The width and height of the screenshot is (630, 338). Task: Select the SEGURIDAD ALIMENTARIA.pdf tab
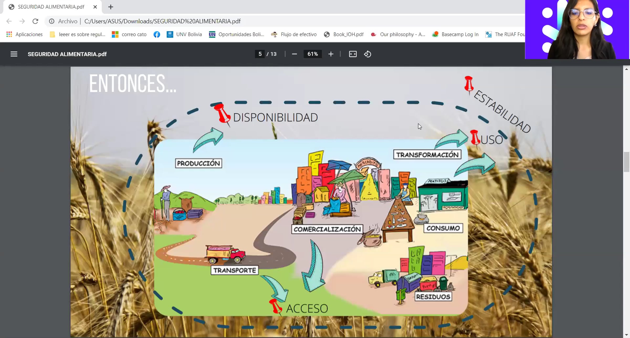[51, 7]
